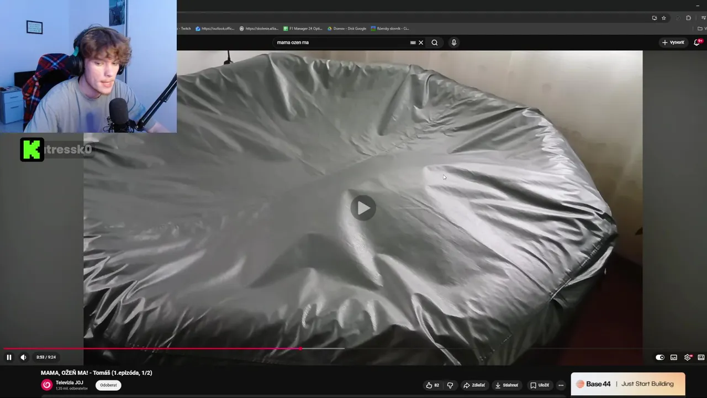Mute the video volume speaker icon

tap(23, 357)
